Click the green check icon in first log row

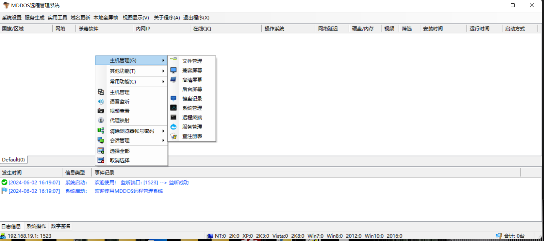4,182
